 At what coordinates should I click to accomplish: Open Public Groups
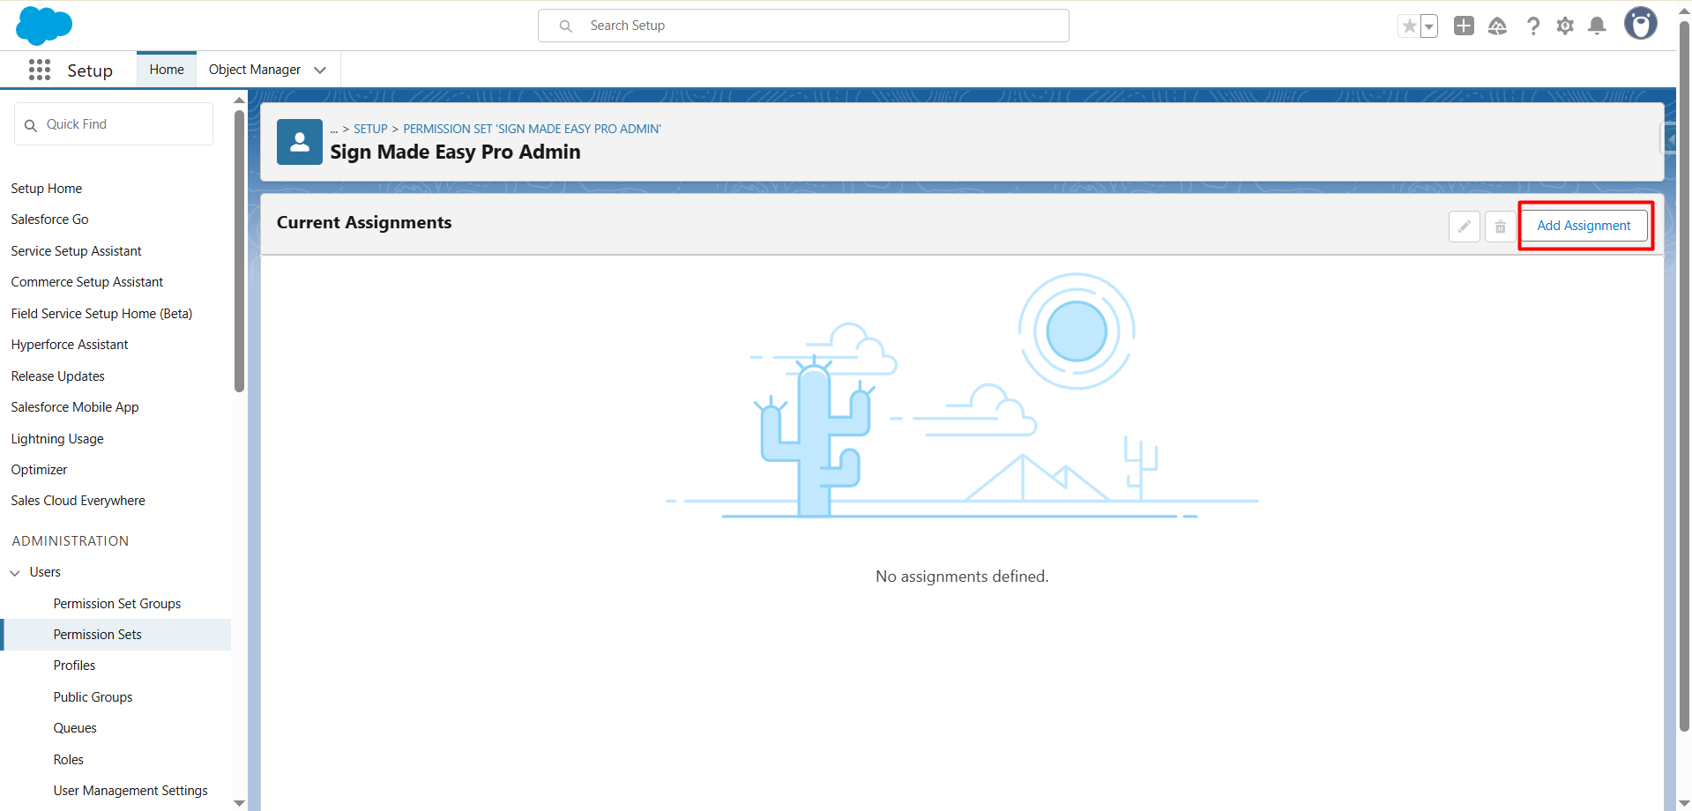[93, 697]
